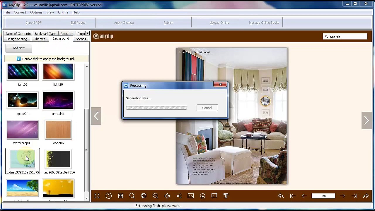Select the beach palm tree background thumbnail
375x211 pixels.
[x=23, y=188]
